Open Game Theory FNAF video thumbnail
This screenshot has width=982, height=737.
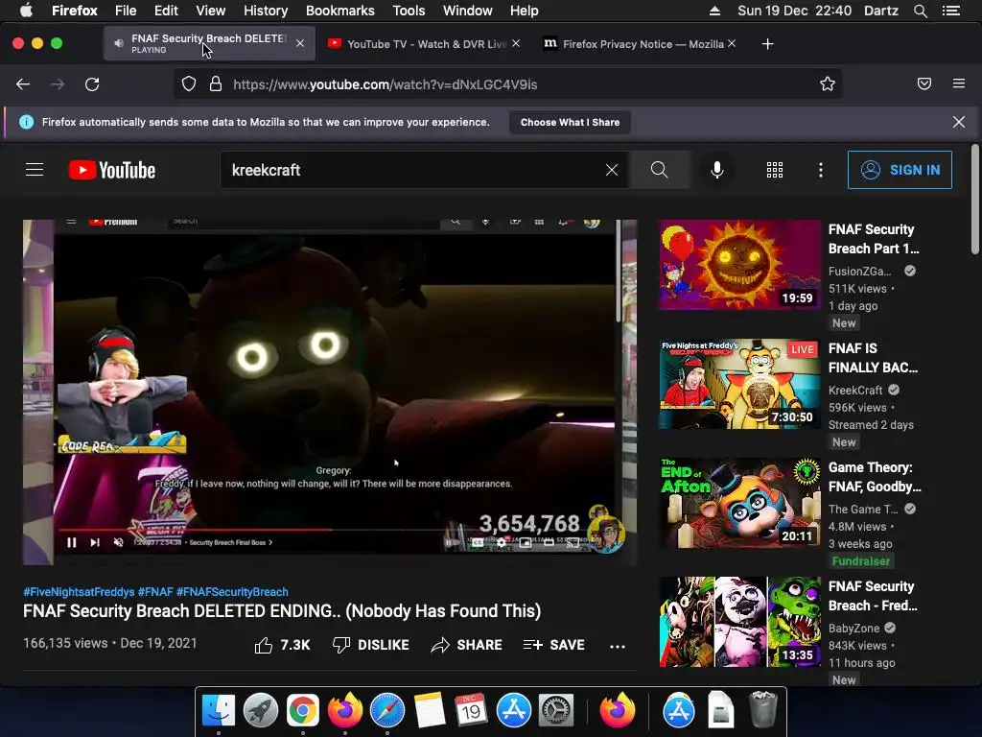[x=739, y=503]
